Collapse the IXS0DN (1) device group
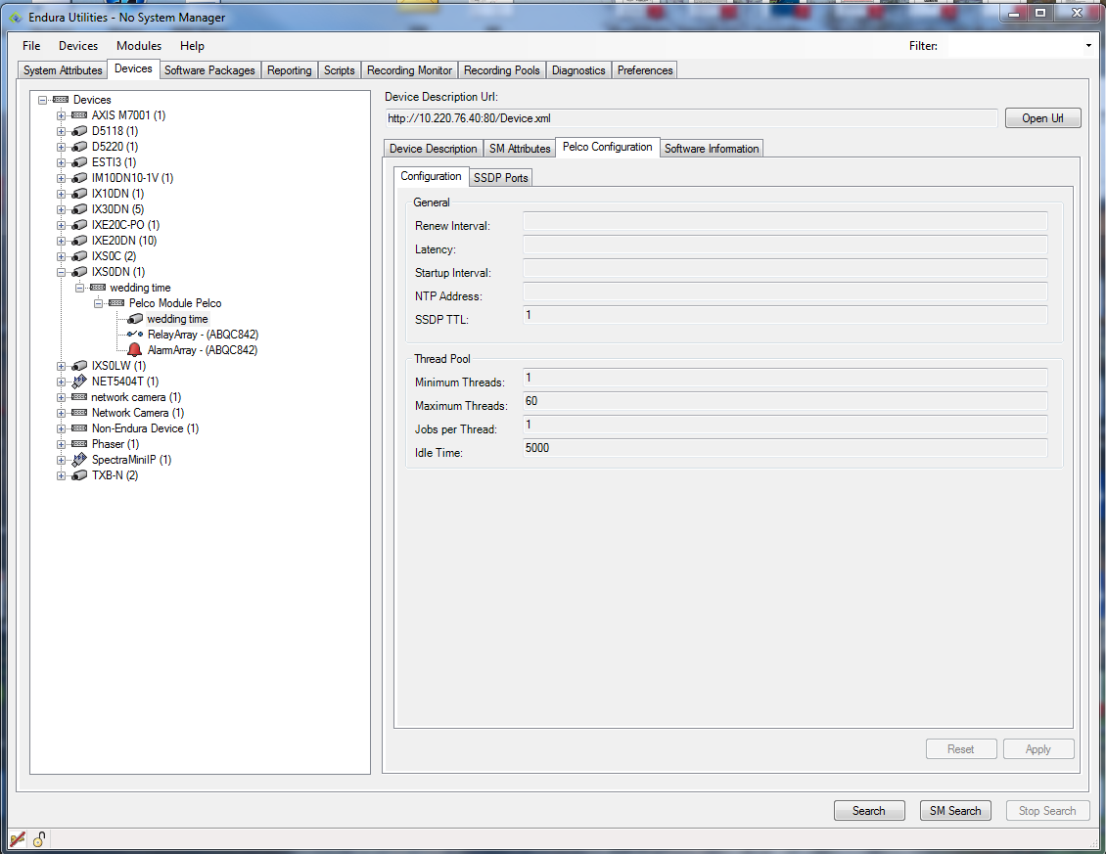 pos(61,272)
